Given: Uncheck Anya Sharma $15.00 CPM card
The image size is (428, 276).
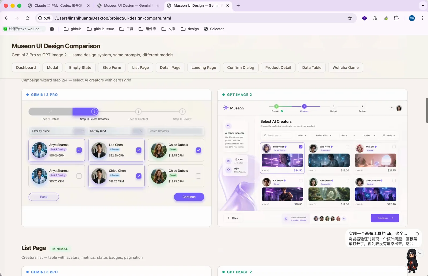Looking at the screenshot, I should pyautogui.click(x=79, y=150).
